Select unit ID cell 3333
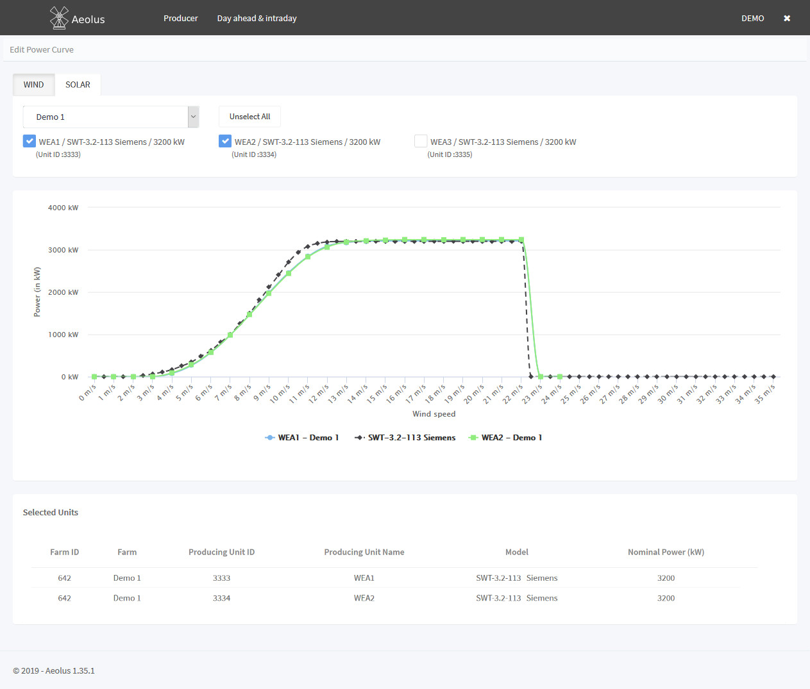Viewport: 810px width, 689px height. pyautogui.click(x=222, y=578)
